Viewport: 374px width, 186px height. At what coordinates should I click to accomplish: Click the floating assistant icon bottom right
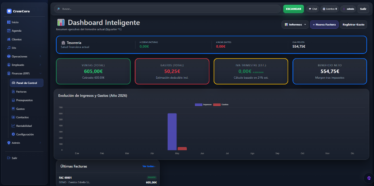tap(369, 178)
